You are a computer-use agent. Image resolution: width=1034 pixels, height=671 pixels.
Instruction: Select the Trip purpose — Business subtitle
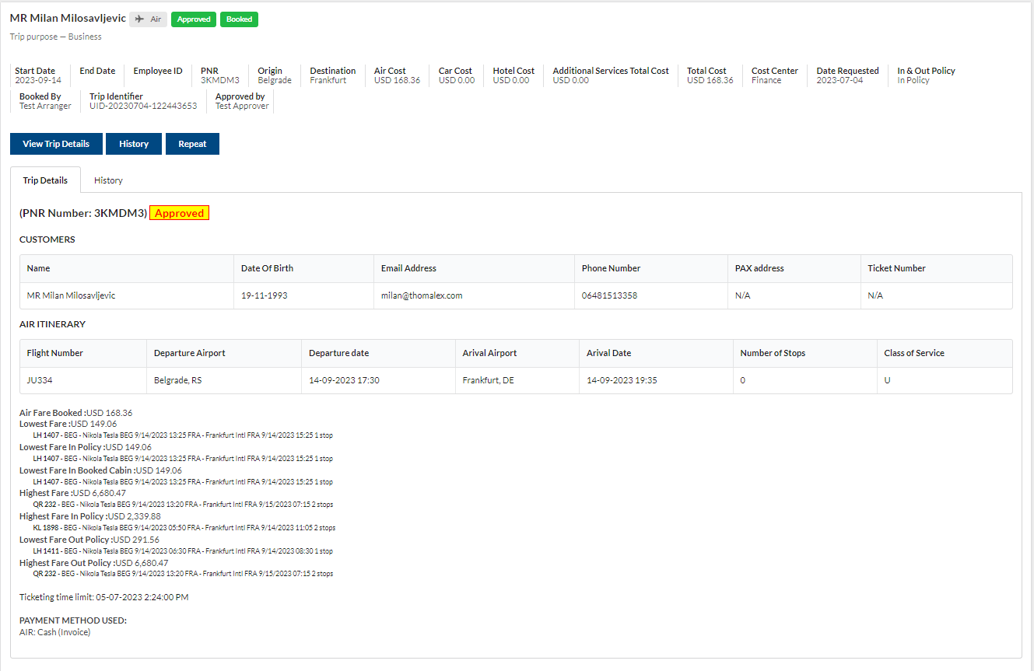(55, 37)
